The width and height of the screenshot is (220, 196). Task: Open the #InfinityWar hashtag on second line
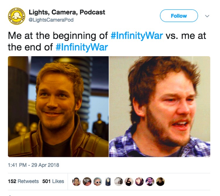pyautogui.click(x=82, y=47)
